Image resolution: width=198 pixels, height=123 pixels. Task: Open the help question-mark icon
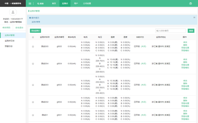point(190,3)
